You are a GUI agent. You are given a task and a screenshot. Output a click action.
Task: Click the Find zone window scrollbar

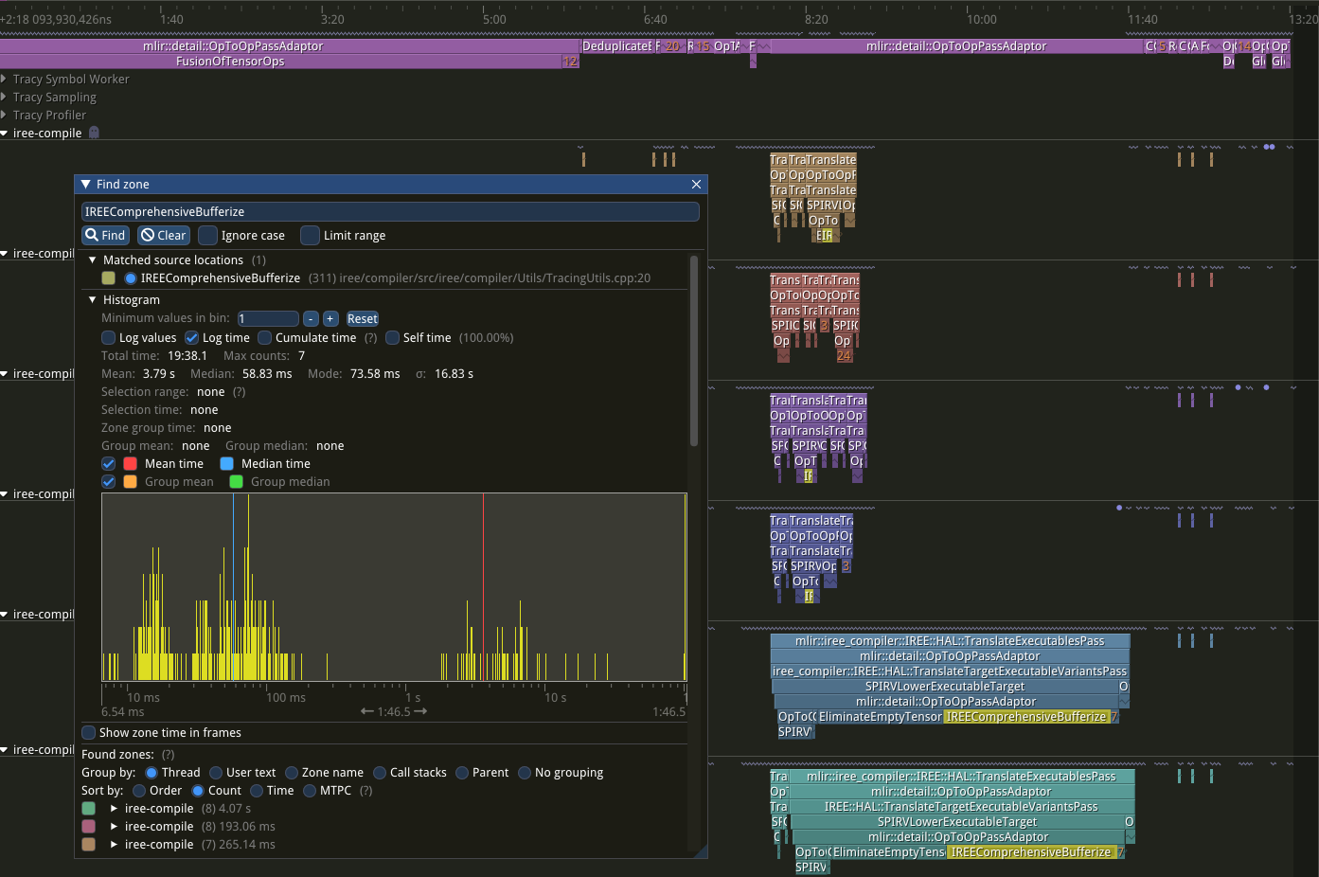694,350
